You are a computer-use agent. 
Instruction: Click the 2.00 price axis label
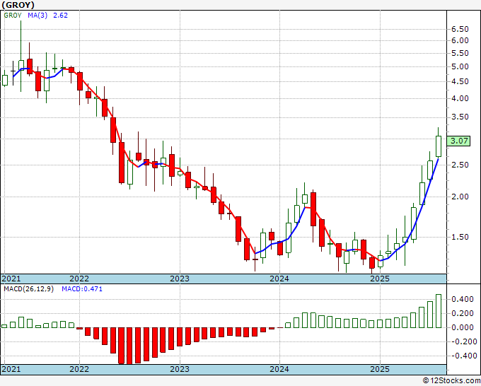click(x=460, y=197)
